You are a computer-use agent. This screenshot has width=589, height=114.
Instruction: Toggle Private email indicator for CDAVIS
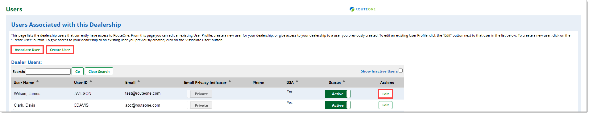(199, 105)
